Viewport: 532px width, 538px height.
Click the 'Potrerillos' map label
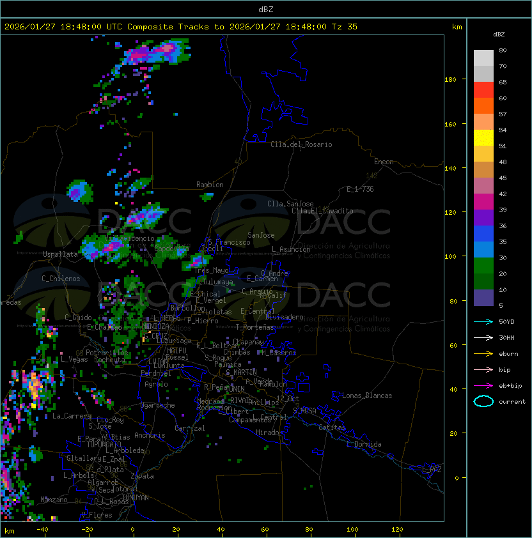click(x=107, y=353)
